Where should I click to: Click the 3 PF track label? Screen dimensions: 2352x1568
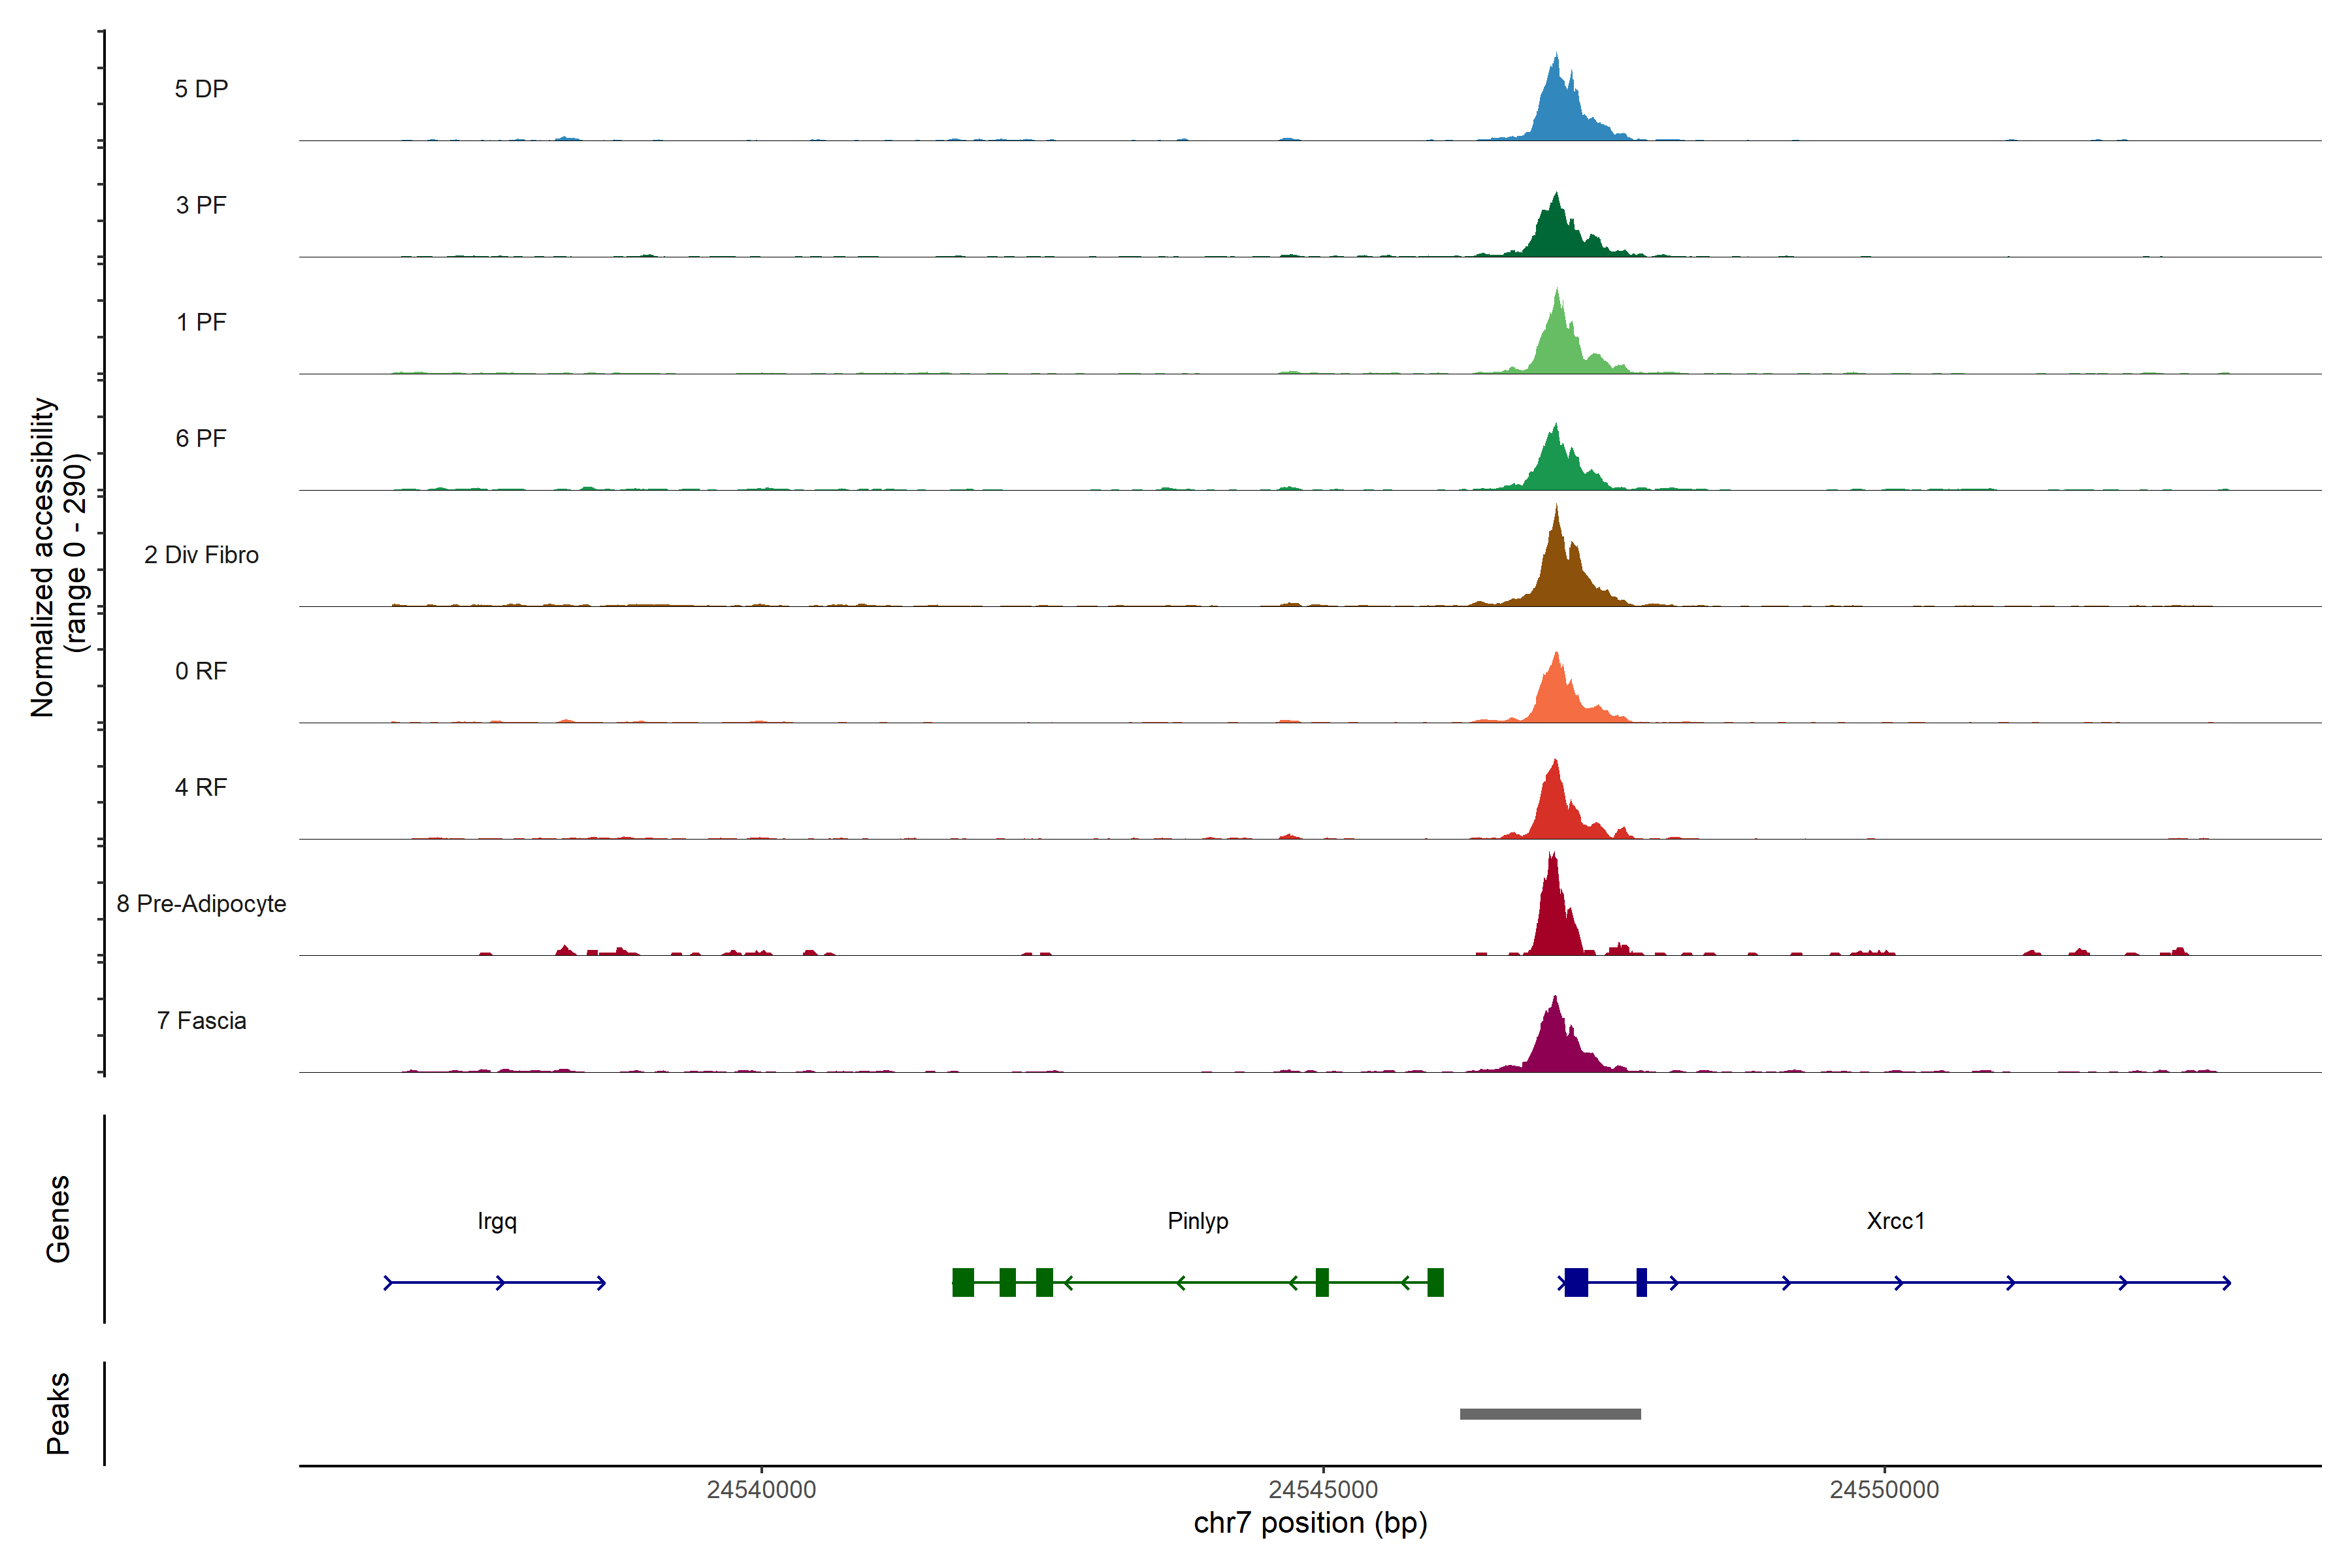[201, 205]
